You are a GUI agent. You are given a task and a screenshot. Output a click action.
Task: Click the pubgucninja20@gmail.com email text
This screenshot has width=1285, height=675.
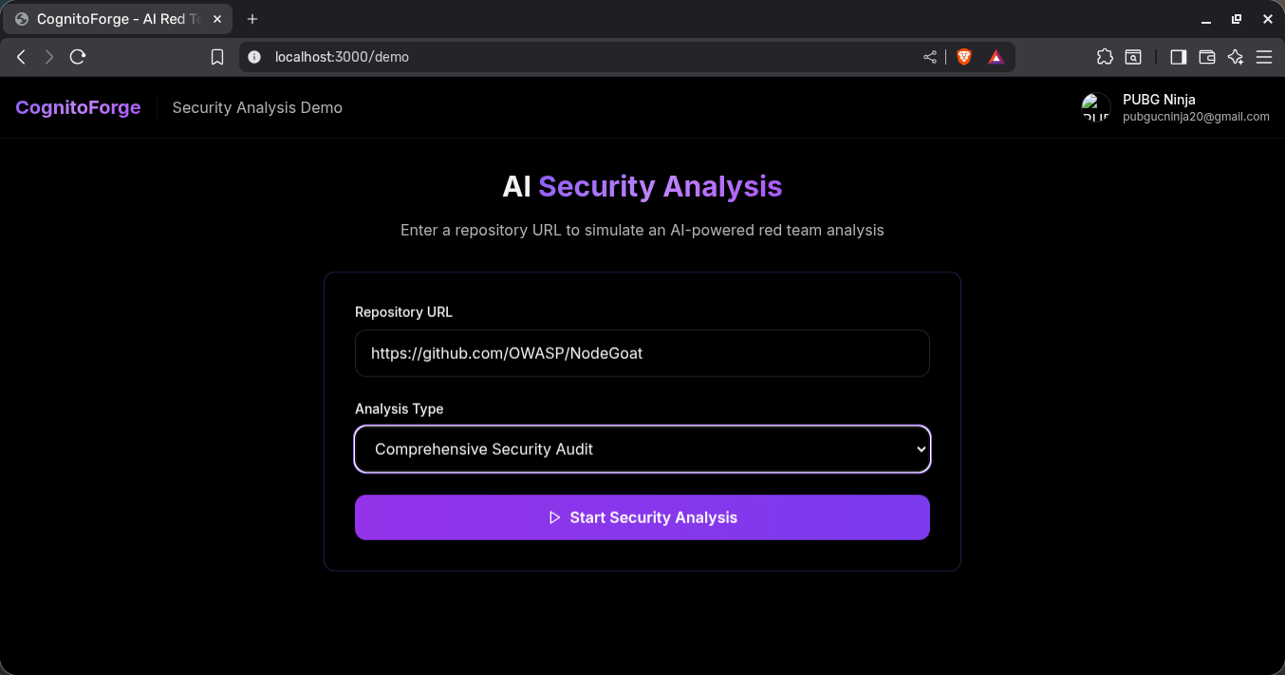(1196, 117)
